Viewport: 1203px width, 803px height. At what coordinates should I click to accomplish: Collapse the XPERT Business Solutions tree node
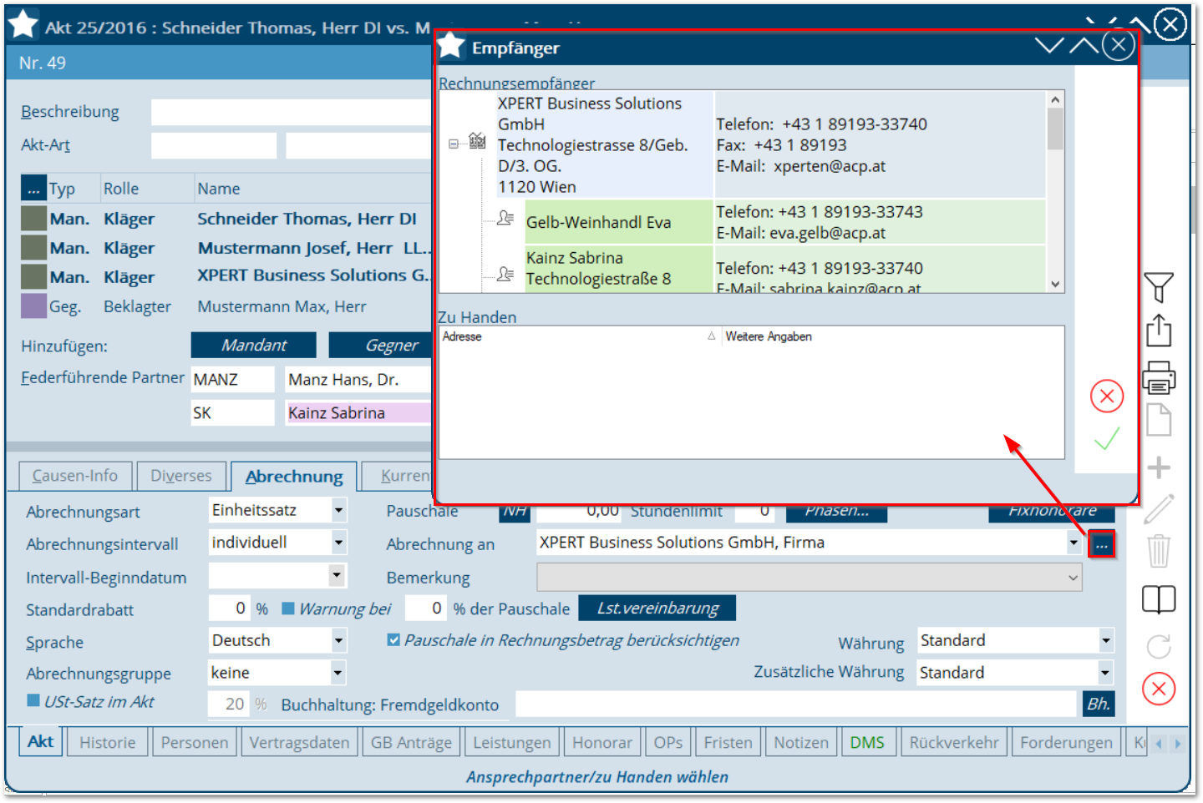(454, 144)
